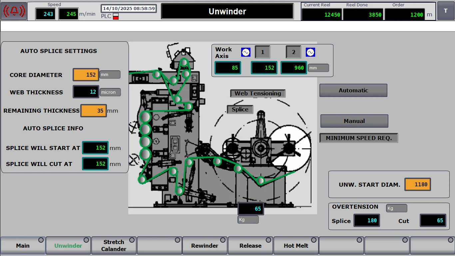The height and width of the screenshot is (256, 455).
Task: Open the Rewinder tab
Action: coord(205,246)
